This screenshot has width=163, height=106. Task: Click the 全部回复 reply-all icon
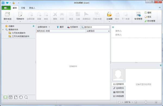click(30, 14)
